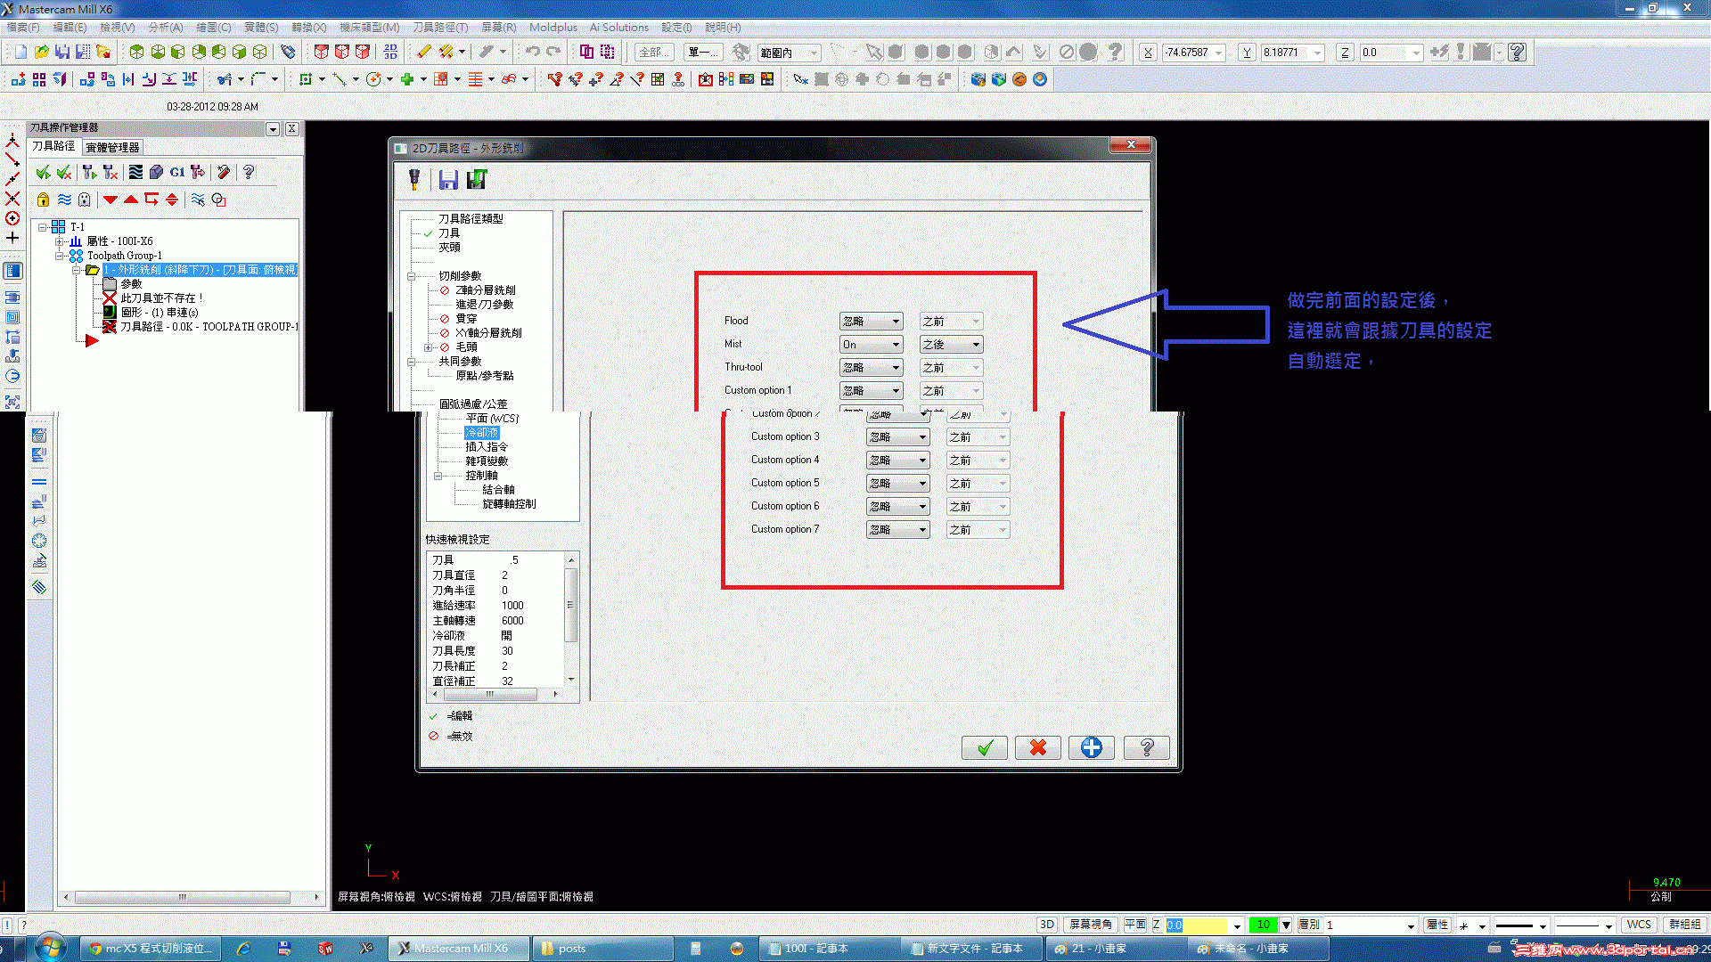Click the save parameters floppy icon in dialog
This screenshot has height=962, width=1711.
coord(448,180)
